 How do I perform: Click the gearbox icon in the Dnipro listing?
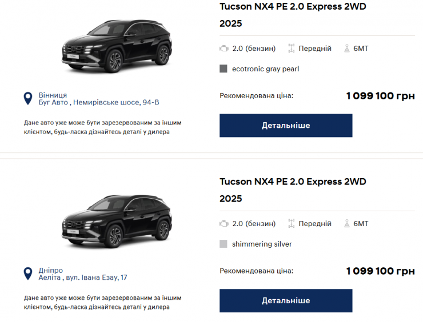pos(346,224)
